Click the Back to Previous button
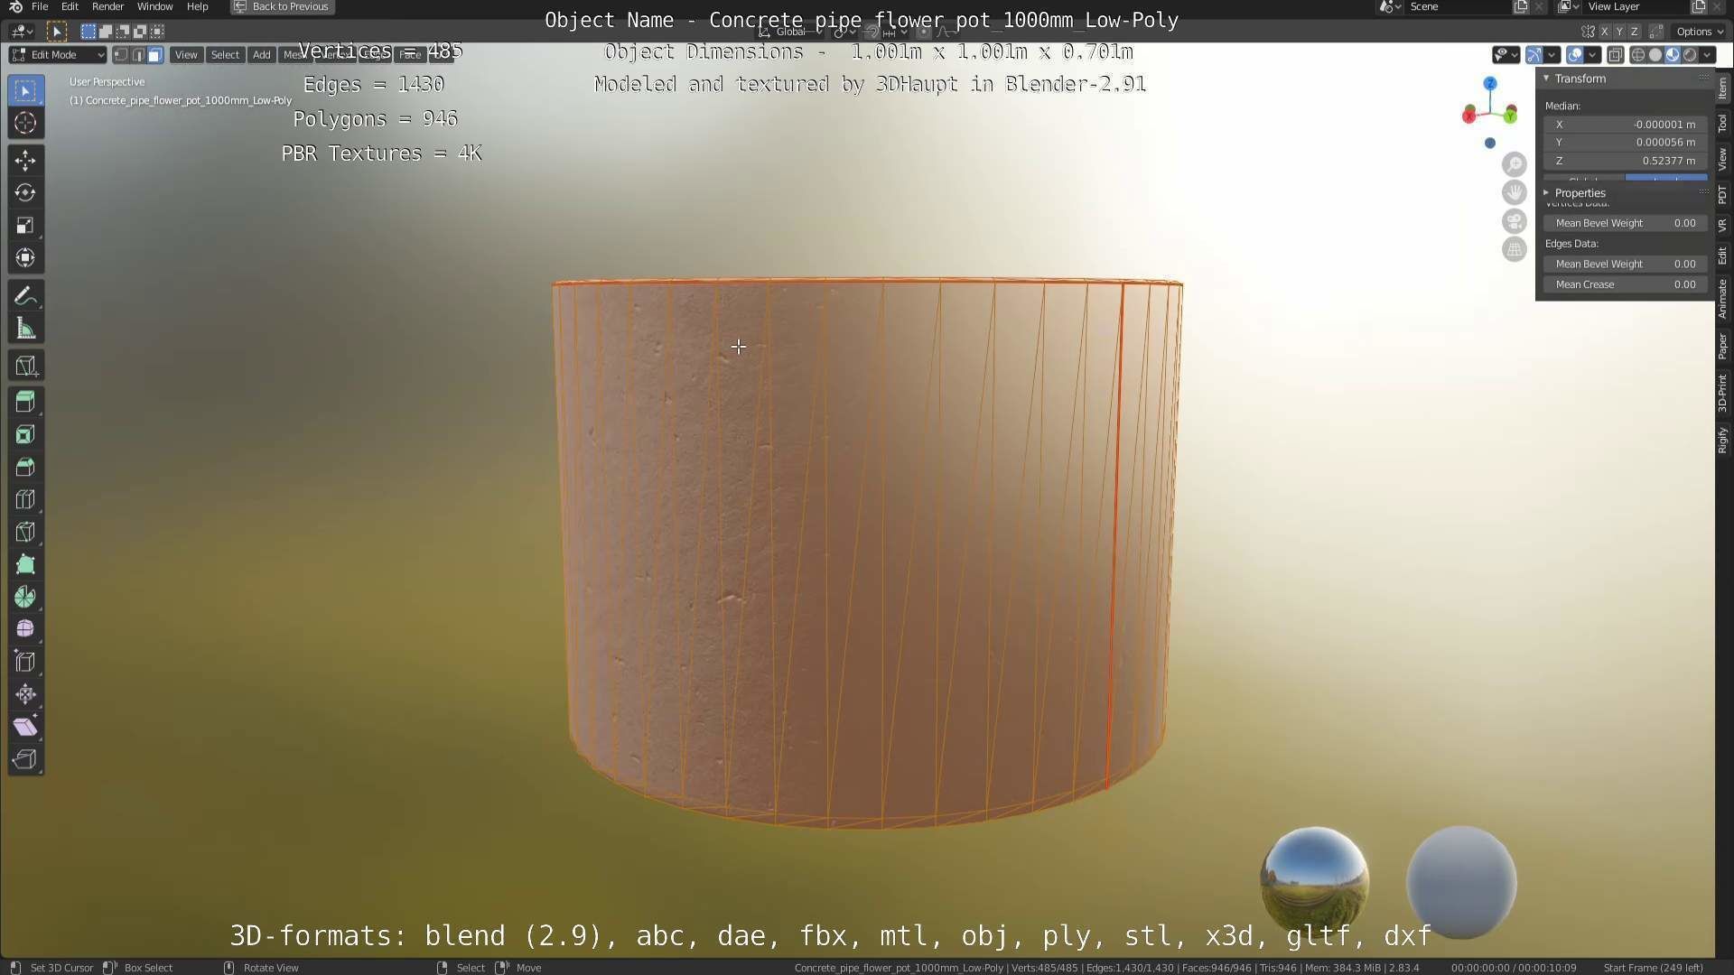1734x975 pixels. coord(283,6)
